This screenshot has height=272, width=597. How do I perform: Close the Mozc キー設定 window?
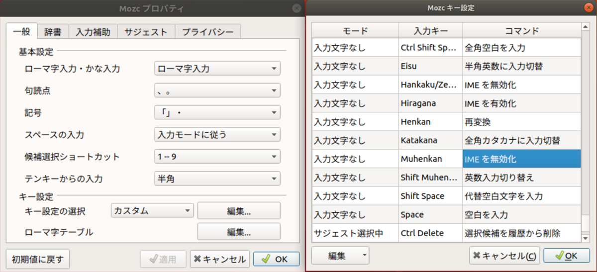(588, 8)
